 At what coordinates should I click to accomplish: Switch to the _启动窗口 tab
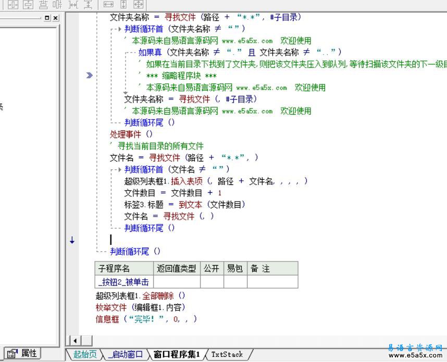coord(126,354)
